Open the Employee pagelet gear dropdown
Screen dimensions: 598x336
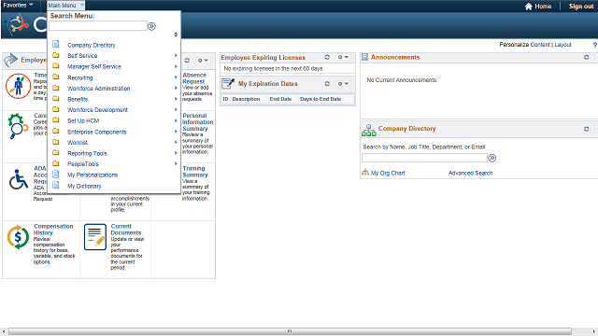[x=203, y=60]
